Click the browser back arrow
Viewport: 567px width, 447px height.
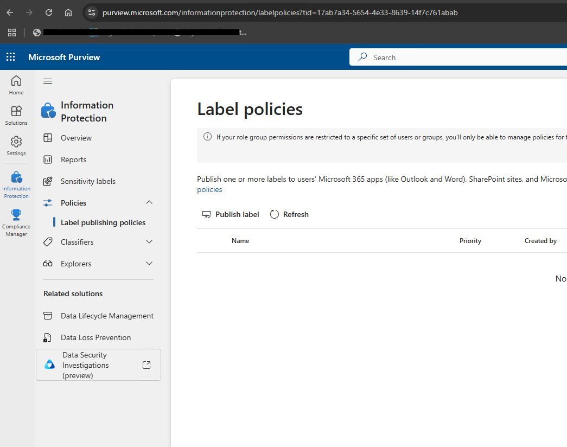[x=10, y=12]
